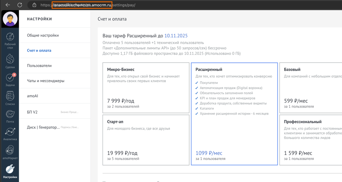342x182 pixels.
Task: Open the amoМаркет marketplace icon
Action: [10, 150]
